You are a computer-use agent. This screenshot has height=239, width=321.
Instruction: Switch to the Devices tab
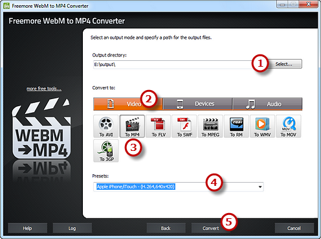coord(197,104)
